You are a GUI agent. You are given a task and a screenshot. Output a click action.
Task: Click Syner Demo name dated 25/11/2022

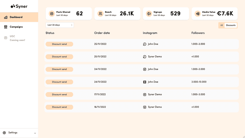click(x=155, y=57)
